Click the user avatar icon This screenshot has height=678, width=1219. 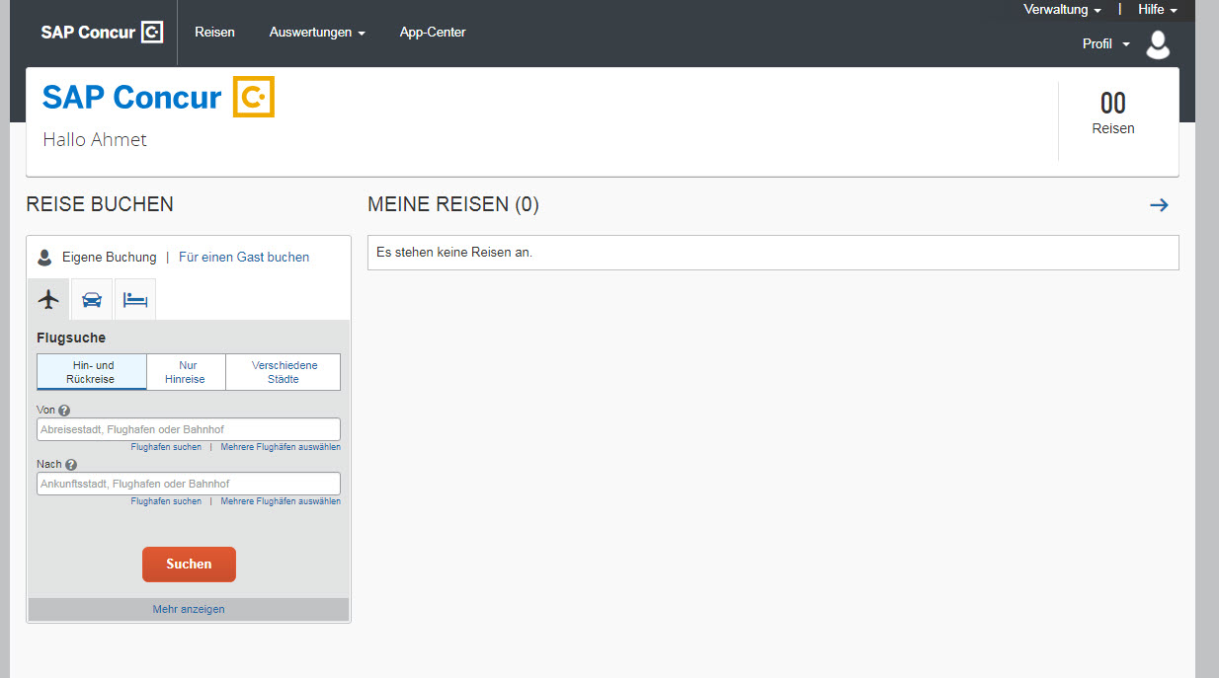pos(1158,44)
